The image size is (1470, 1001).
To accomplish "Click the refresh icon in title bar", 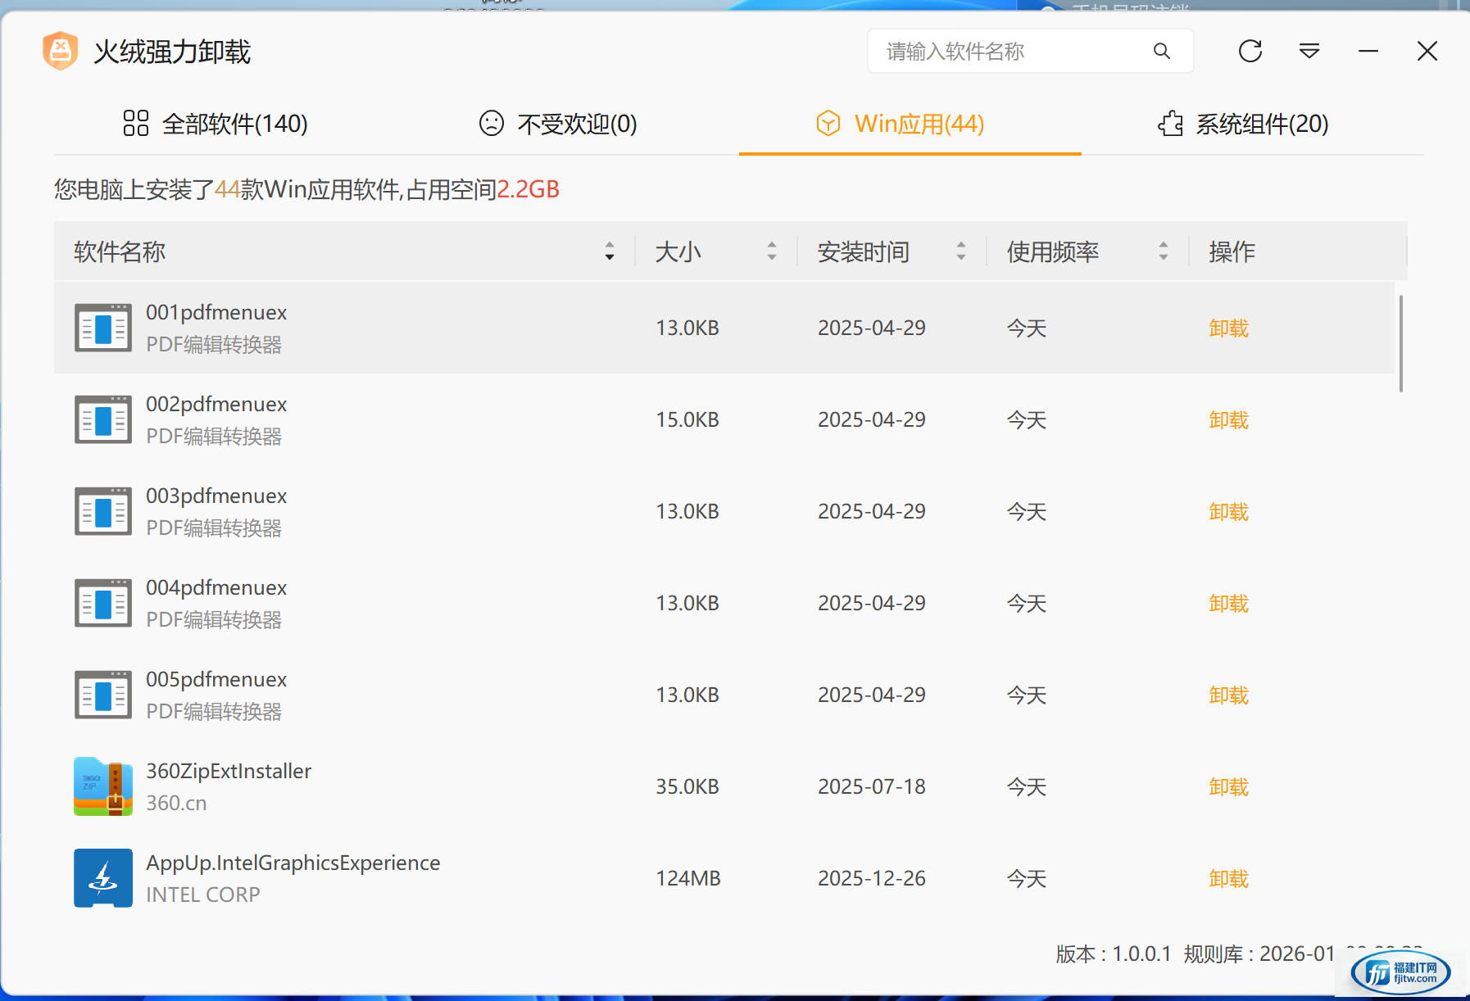I will pos(1250,52).
